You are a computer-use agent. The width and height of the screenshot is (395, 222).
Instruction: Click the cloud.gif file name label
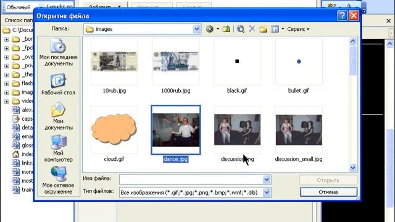114,159
